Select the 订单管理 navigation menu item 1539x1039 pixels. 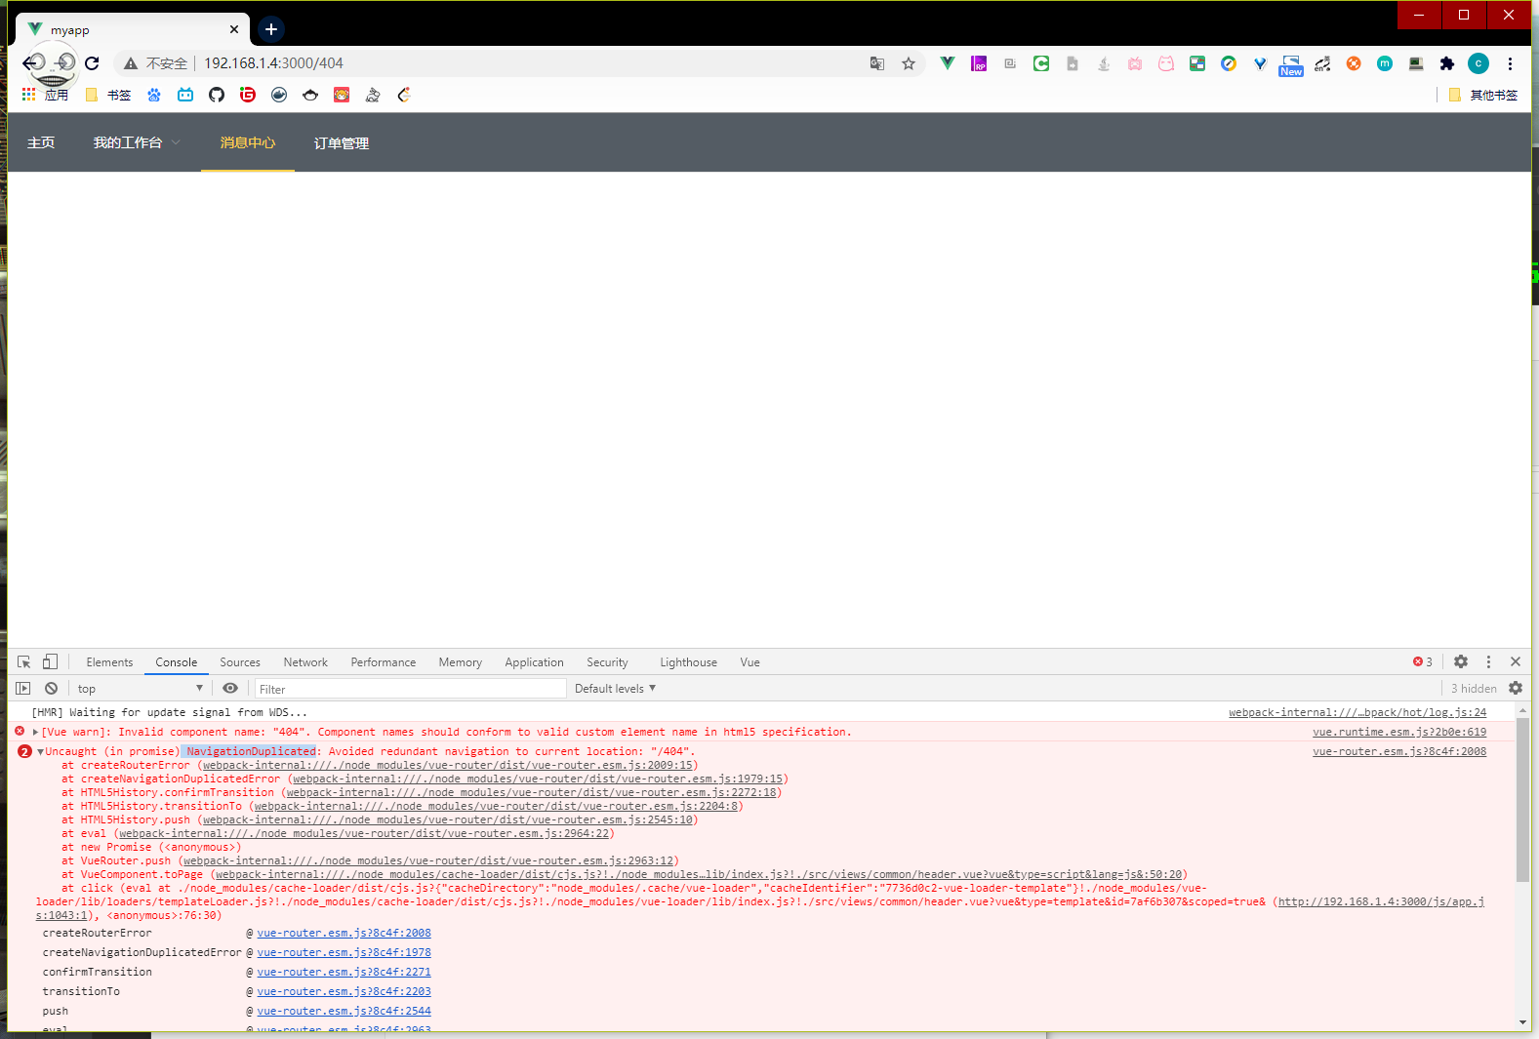[342, 143]
